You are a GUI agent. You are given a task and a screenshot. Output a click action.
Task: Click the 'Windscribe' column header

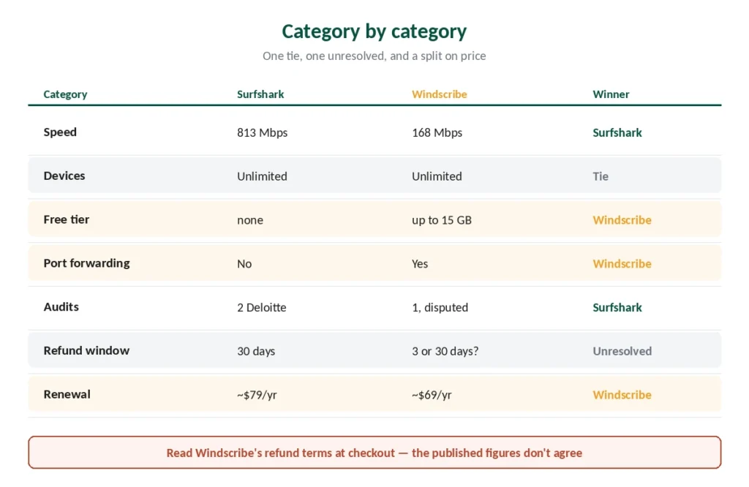pyautogui.click(x=440, y=94)
